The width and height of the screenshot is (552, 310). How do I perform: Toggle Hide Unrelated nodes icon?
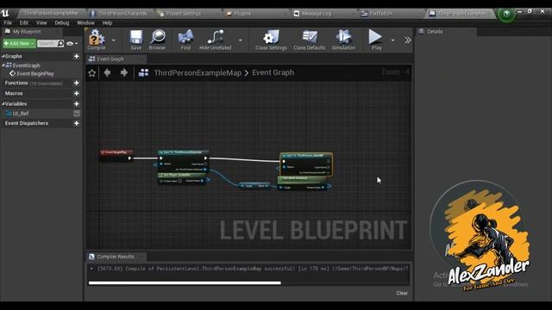216,40
